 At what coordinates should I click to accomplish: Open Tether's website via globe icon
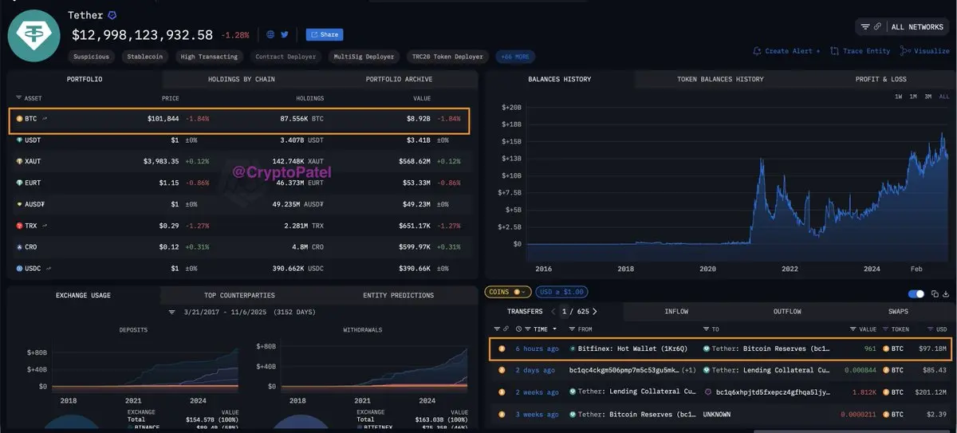coord(271,34)
